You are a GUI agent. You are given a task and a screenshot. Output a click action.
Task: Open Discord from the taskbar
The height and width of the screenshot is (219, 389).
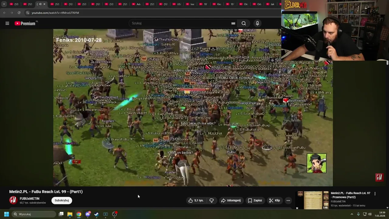88,214
